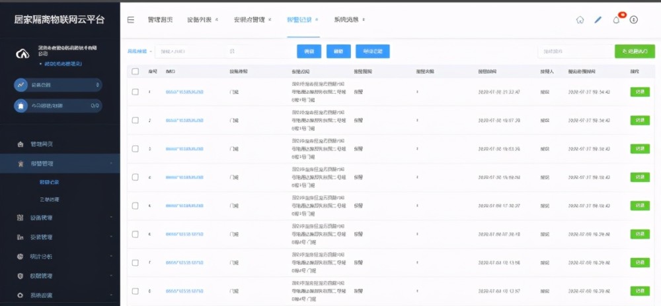Click the shield icon in the sidebar menu

(x=20, y=276)
